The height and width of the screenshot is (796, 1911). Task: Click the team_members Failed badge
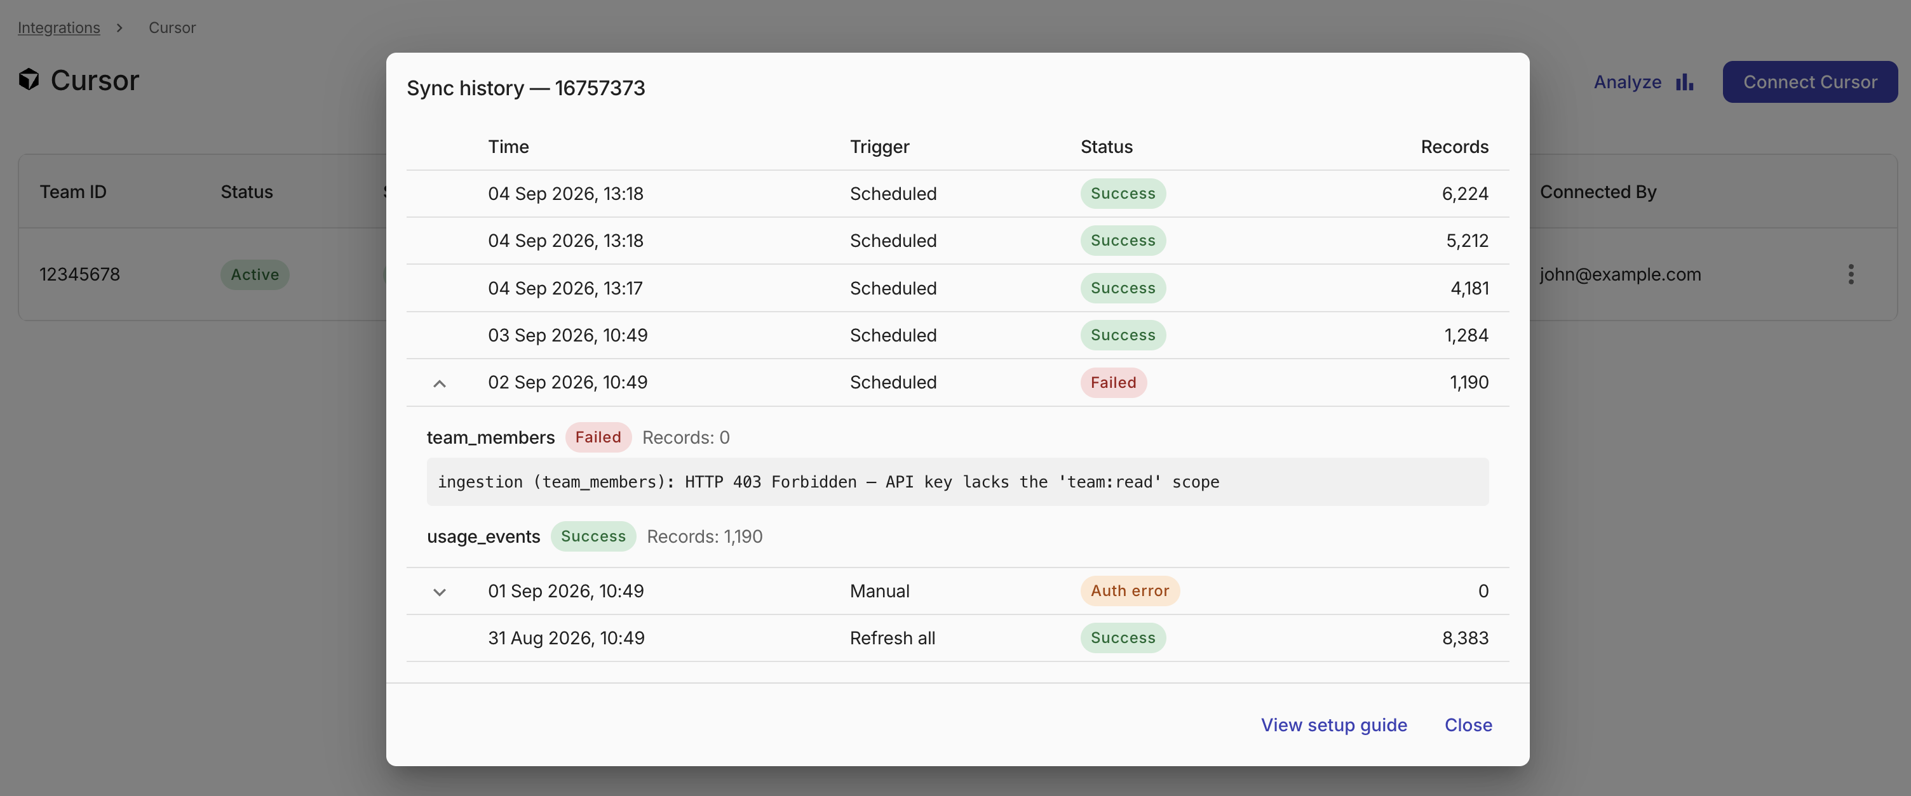(598, 437)
